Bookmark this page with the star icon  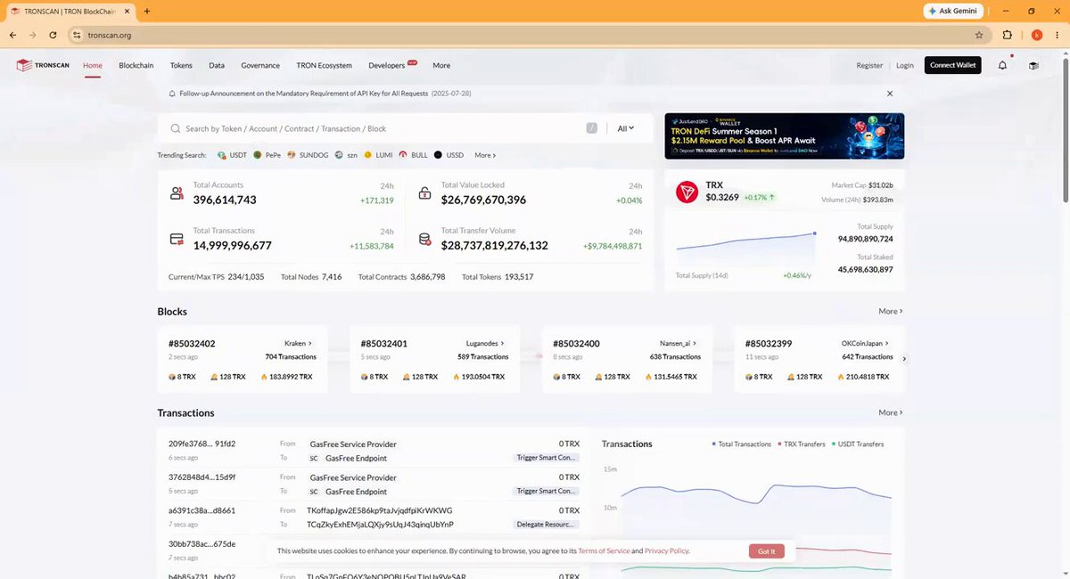(979, 35)
